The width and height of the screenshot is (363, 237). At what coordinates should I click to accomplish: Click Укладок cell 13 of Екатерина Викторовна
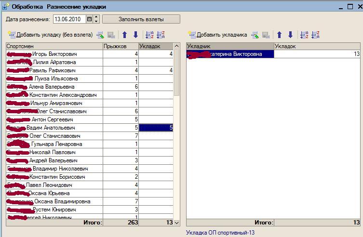coord(317,54)
